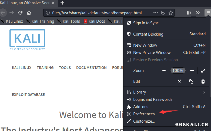Click the hamburger menu icon
Image resolution: width=211 pixels, height=131 pixels.
[x=207, y=13]
